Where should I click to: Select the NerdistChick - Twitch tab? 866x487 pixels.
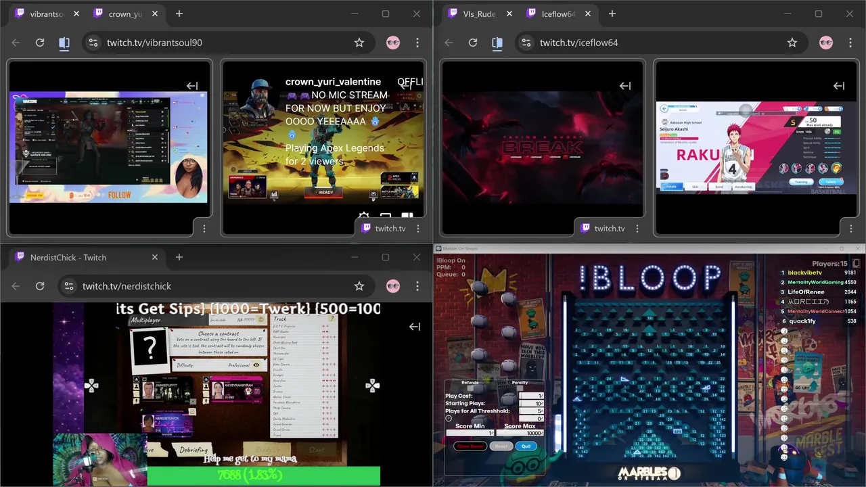pos(85,258)
